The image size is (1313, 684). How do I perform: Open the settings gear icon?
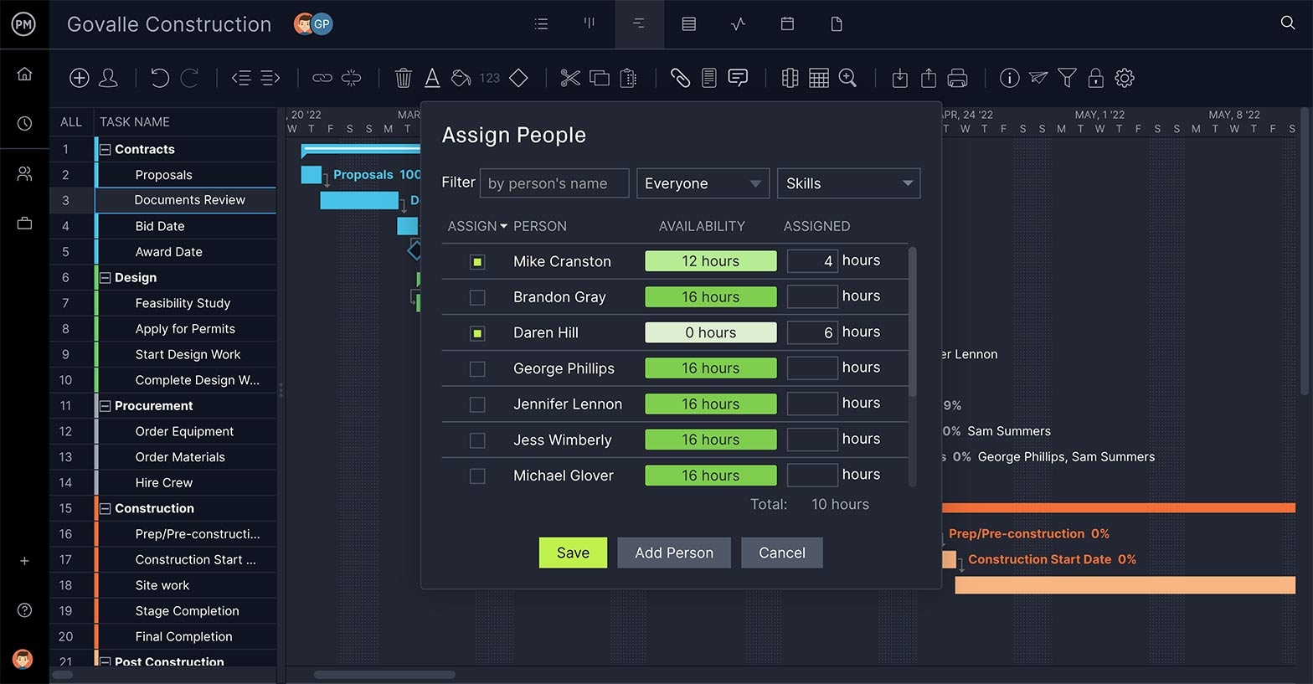[x=1125, y=79]
